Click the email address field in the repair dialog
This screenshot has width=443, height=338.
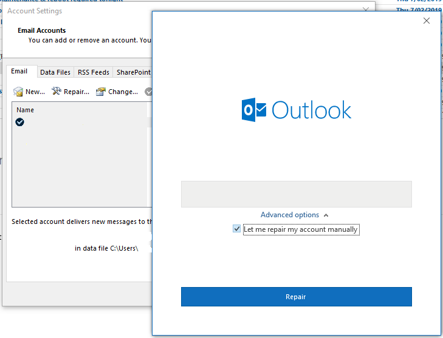(x=297, y=194)
